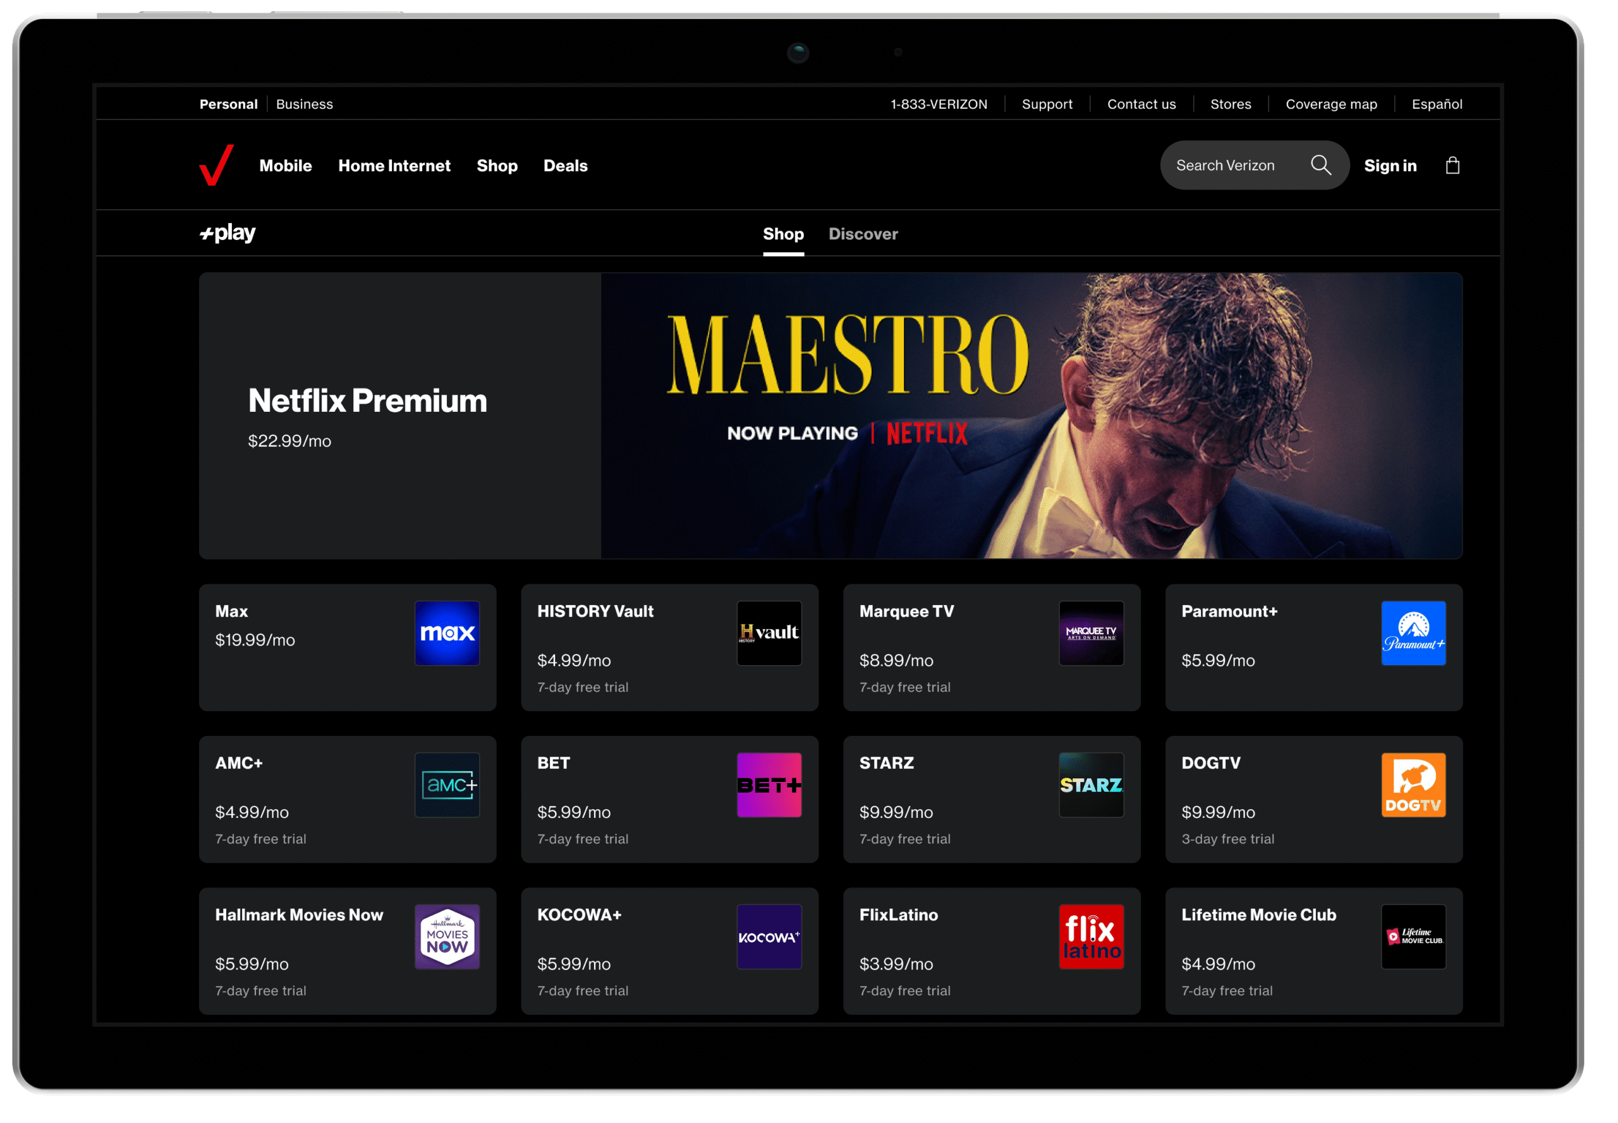Click the Netflix Premium title
1618x1123 pixels.
(367, 400)
